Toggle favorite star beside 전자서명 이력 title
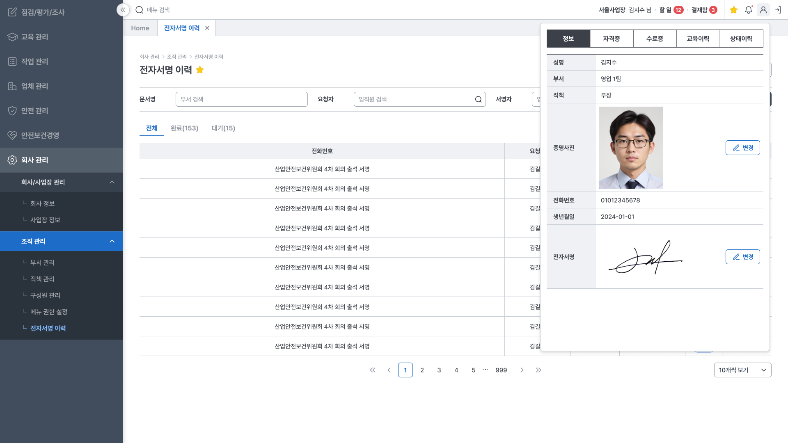788x443 pixels. click(200, 70)
